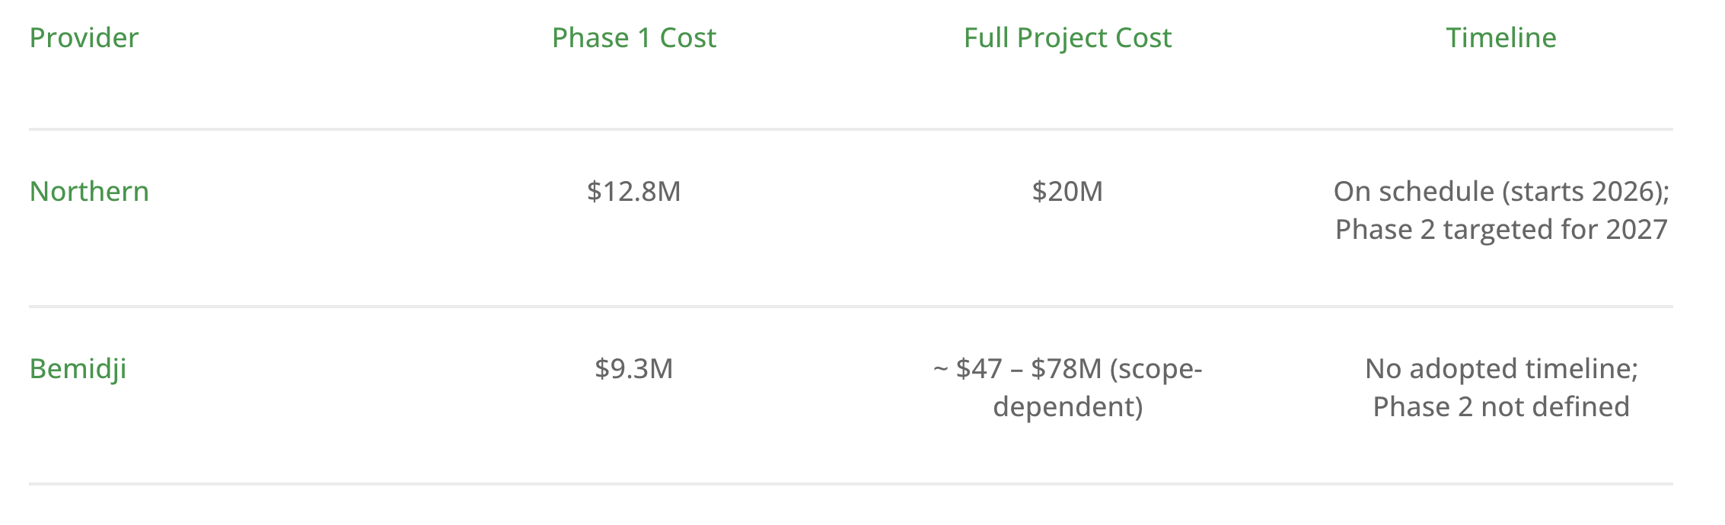Select the Northern provider name

89,192
